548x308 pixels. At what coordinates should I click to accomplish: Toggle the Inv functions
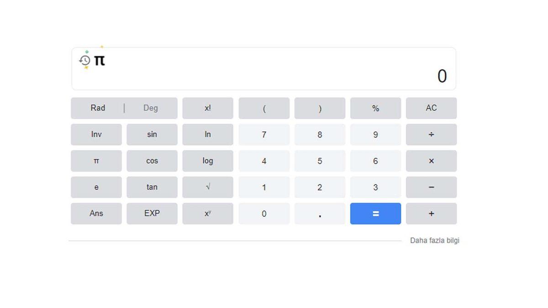96,134
